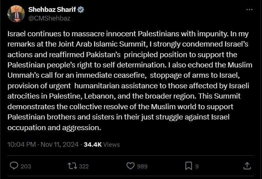
Task: Click the reply speech bubble icon
Action: coord(14,166)
